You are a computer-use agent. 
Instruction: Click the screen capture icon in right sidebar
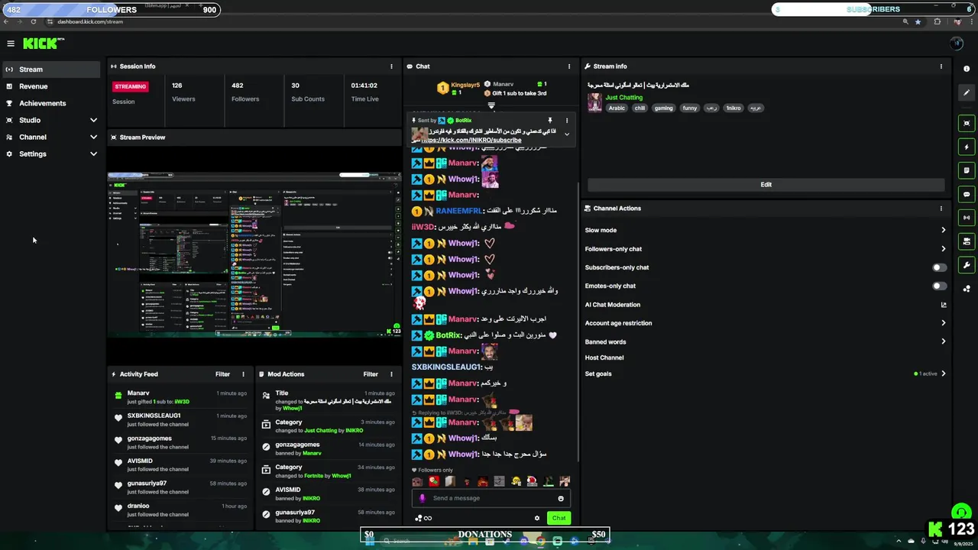coord(967,123)
